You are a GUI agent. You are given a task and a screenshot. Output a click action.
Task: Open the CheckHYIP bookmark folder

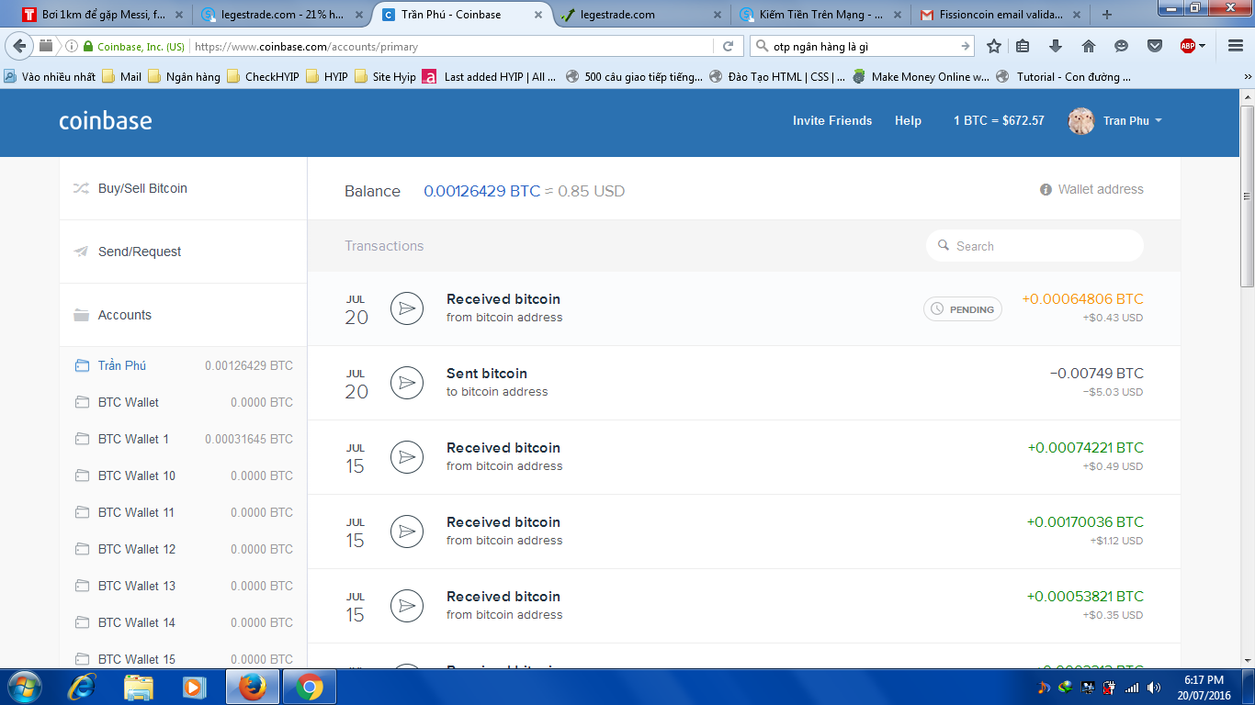coord(263,77)
